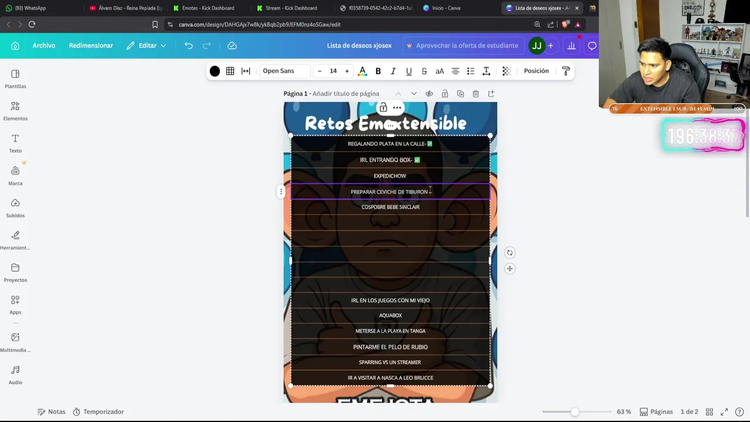Image resolution: width=750 pixels, height=422 pixels.
Task: Open Archivo menu
Action: (x=44, y=46)
